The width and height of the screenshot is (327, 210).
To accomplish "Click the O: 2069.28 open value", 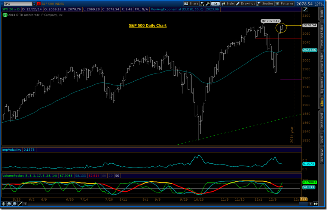I will point(53,9).
